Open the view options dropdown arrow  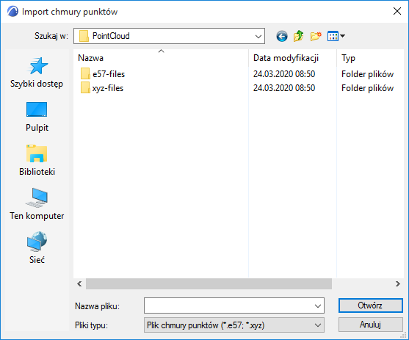coord(342,36)
